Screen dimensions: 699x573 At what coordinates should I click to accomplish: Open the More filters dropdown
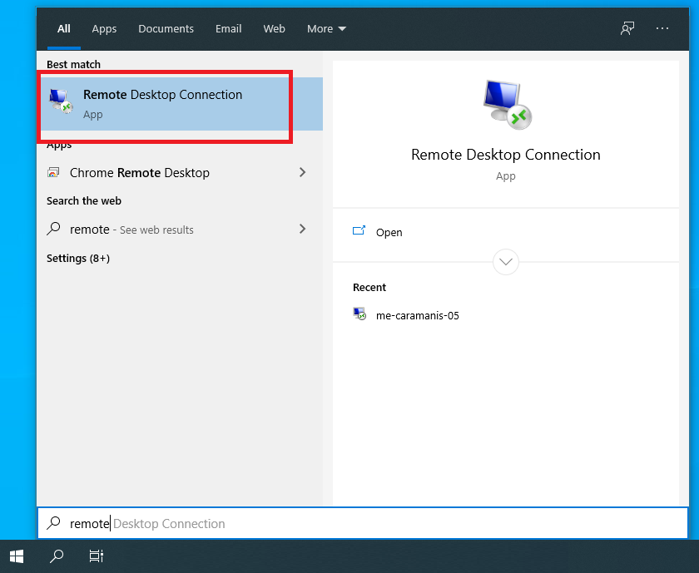tap(325, 28)
